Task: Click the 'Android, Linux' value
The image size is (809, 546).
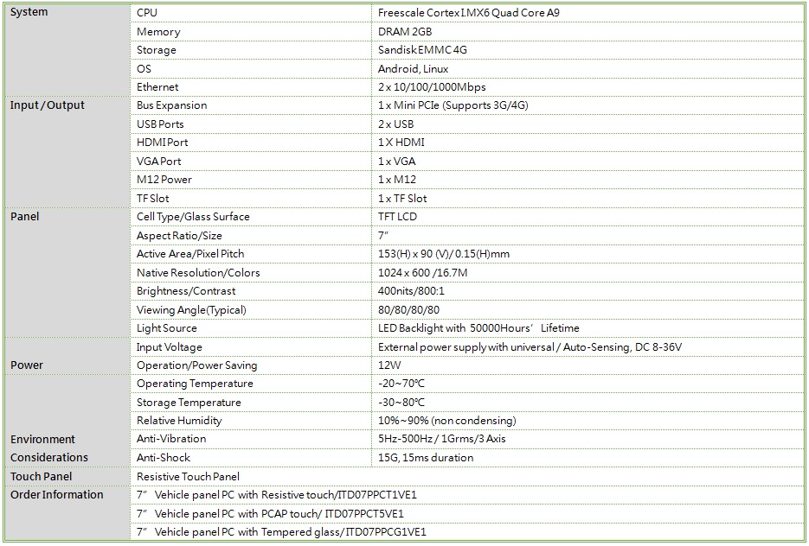Action: click(414, 68)
